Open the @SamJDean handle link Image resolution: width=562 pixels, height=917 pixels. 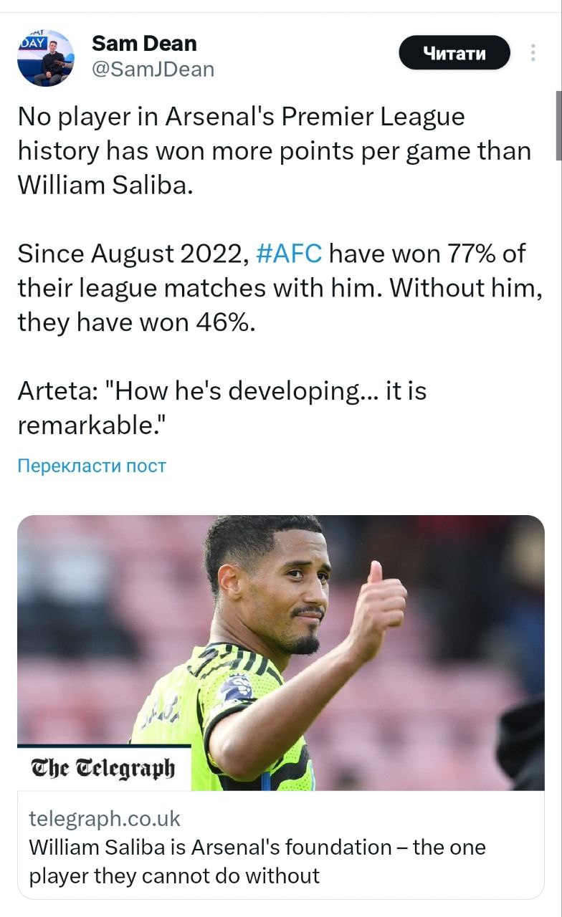tap(153, 69)
